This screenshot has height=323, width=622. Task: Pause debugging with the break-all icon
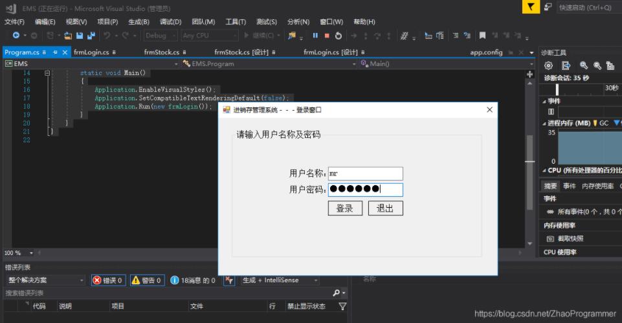[x=315, y=36]
